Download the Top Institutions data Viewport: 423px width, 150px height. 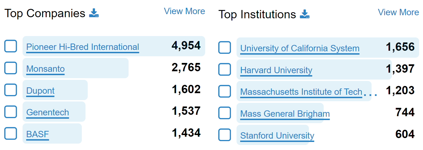pos(304,14)
